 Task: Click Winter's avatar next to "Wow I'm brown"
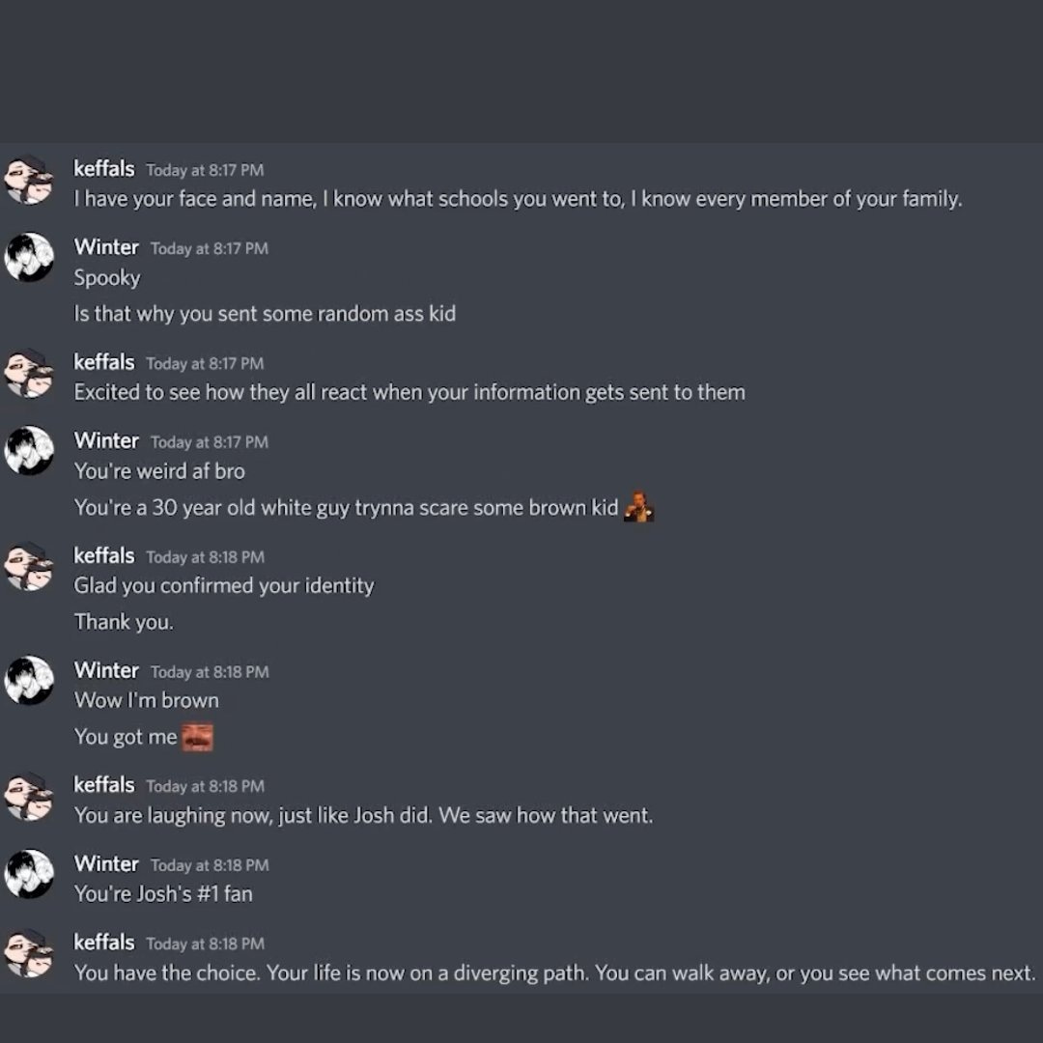pyautogui.click(x=30, y=682)
